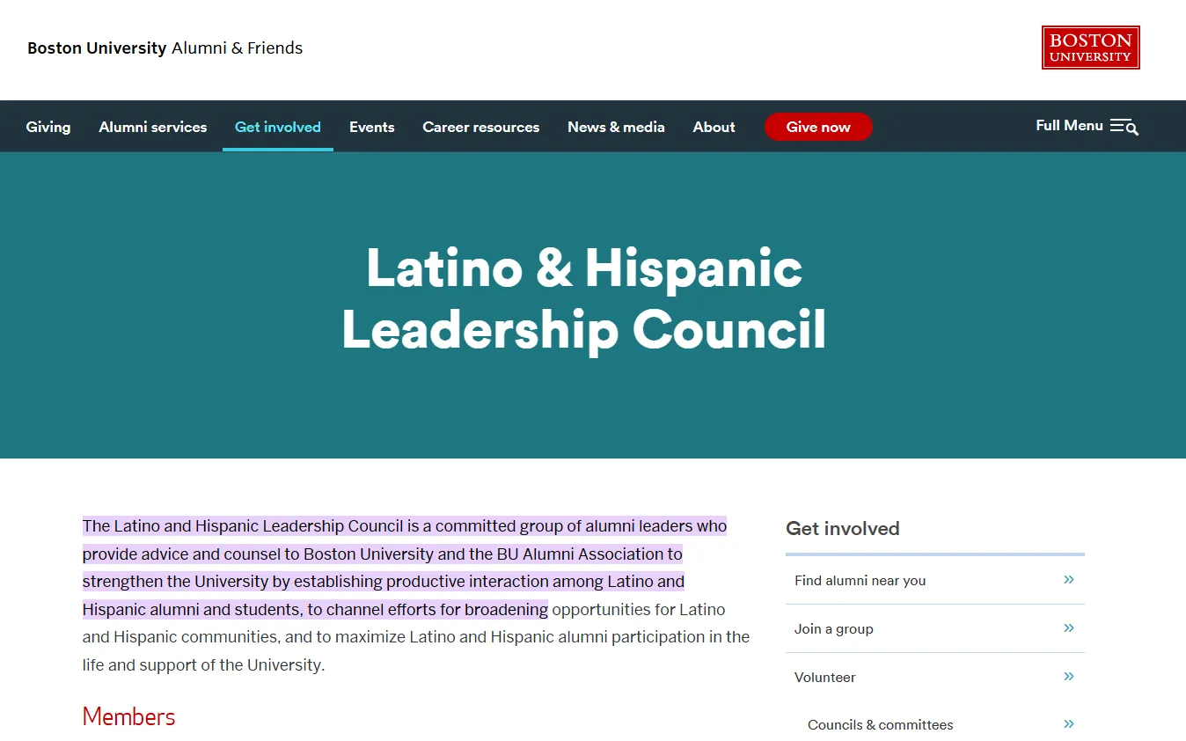
Task: Click arrow icon beside Join a group
Action: [x=1069, y=627]
